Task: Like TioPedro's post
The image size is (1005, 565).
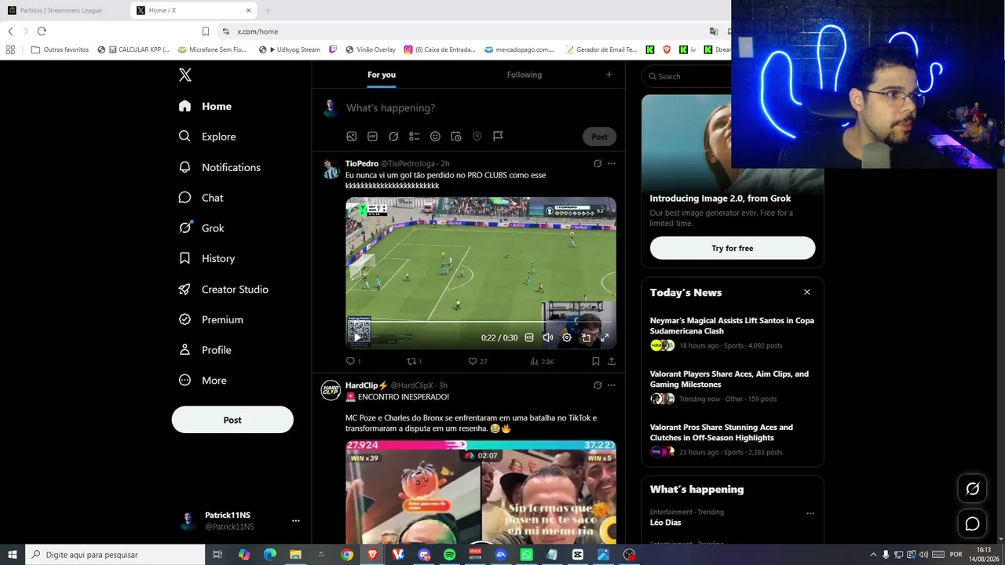Action: pyautogui.click(x=477, y=362)
